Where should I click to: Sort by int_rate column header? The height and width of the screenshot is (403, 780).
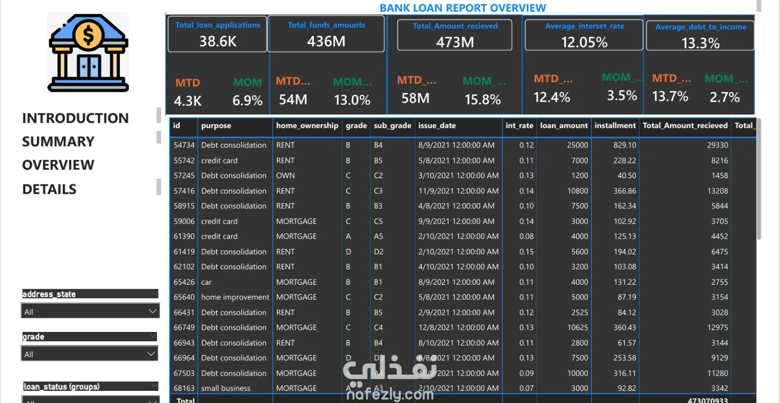pos(519,126)
